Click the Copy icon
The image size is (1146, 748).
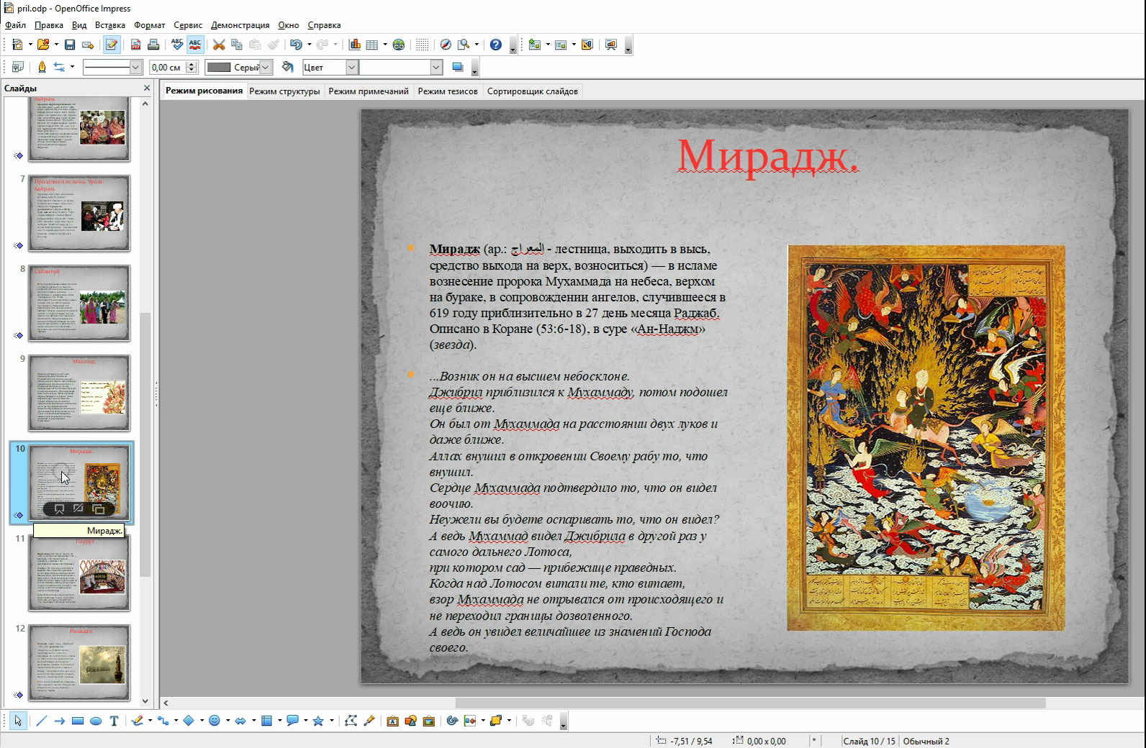coord(237,45)
